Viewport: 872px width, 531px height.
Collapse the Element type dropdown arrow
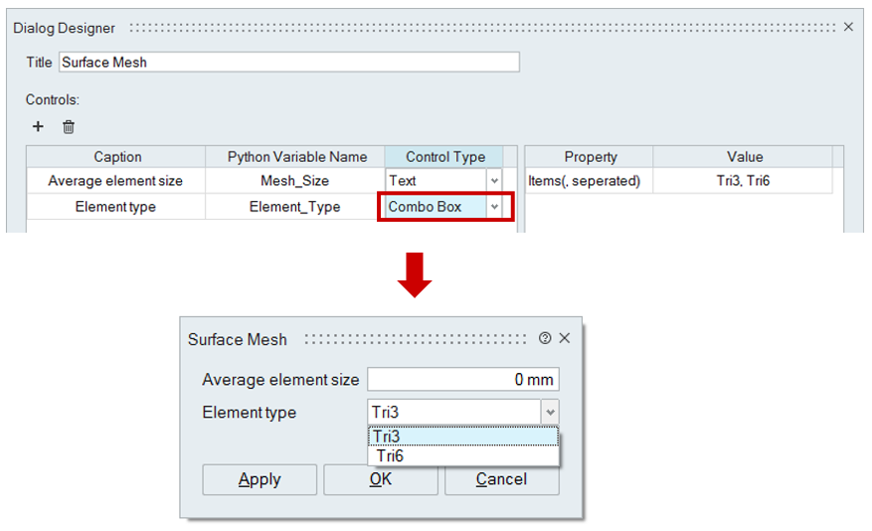tap(550, 413)
